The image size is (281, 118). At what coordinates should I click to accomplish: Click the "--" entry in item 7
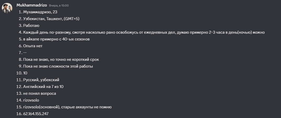coord(25,53)
